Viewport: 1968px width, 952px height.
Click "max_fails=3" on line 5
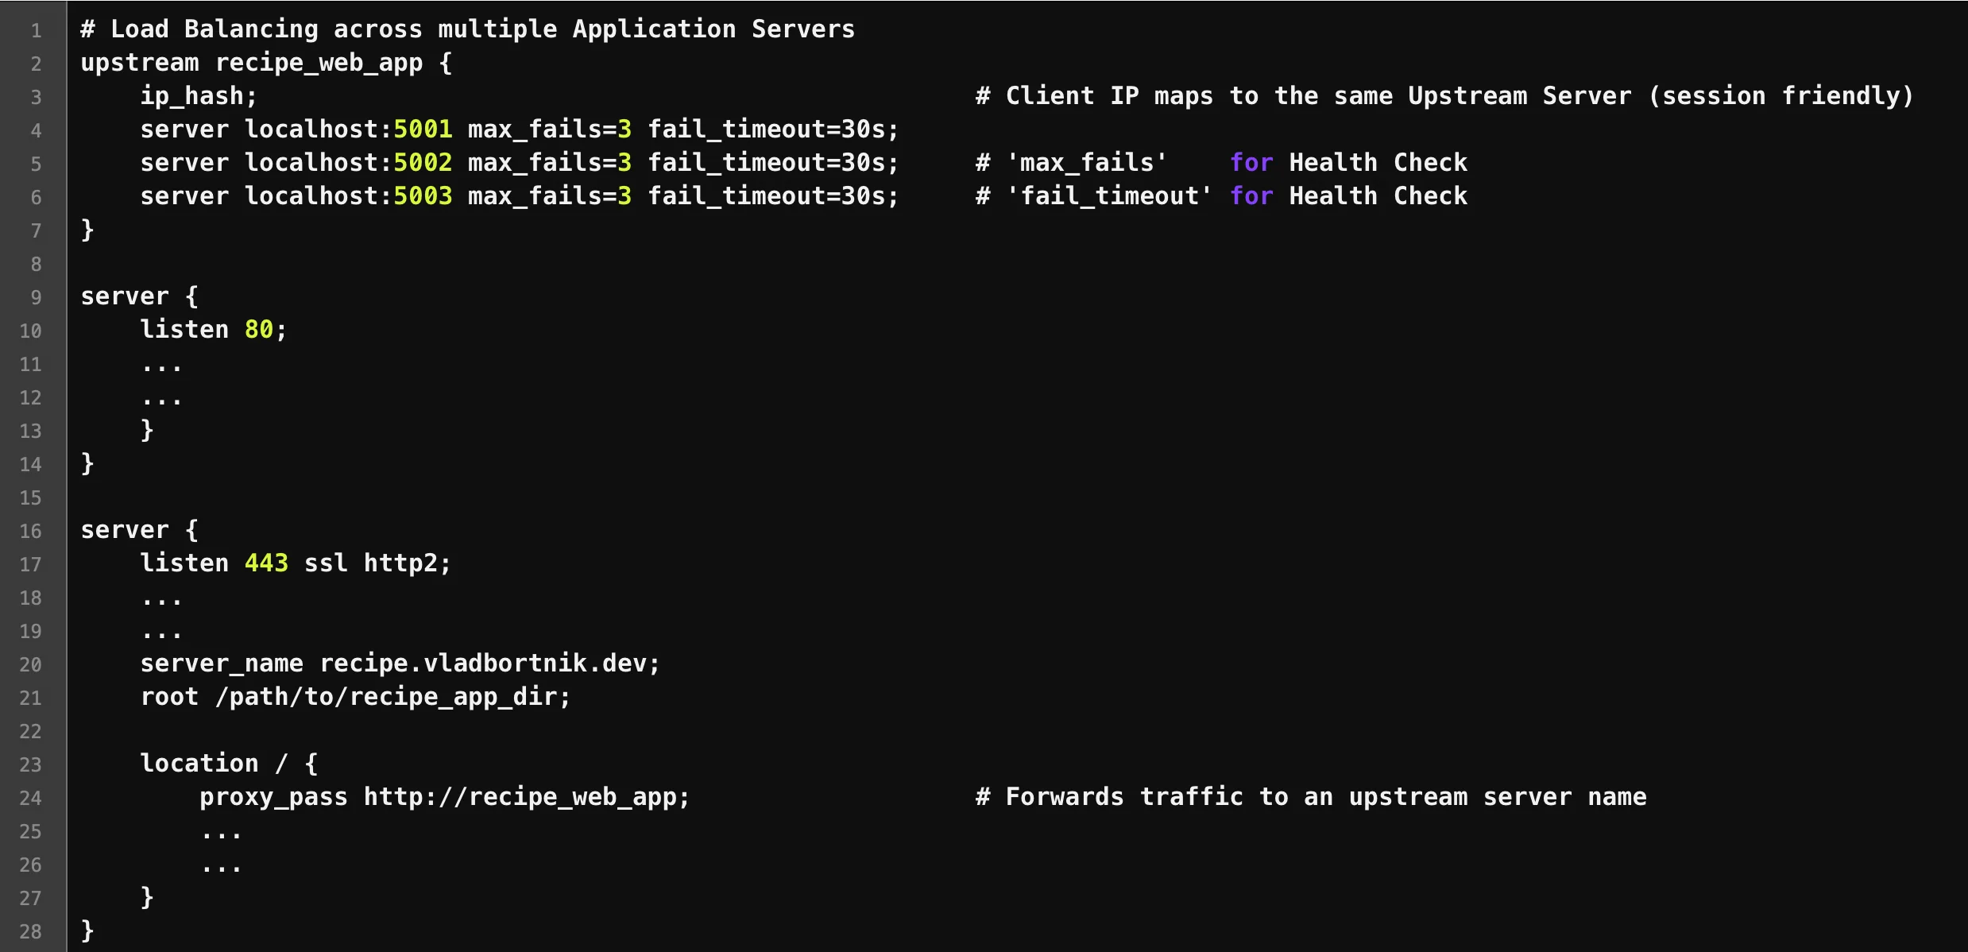[550, 163]
